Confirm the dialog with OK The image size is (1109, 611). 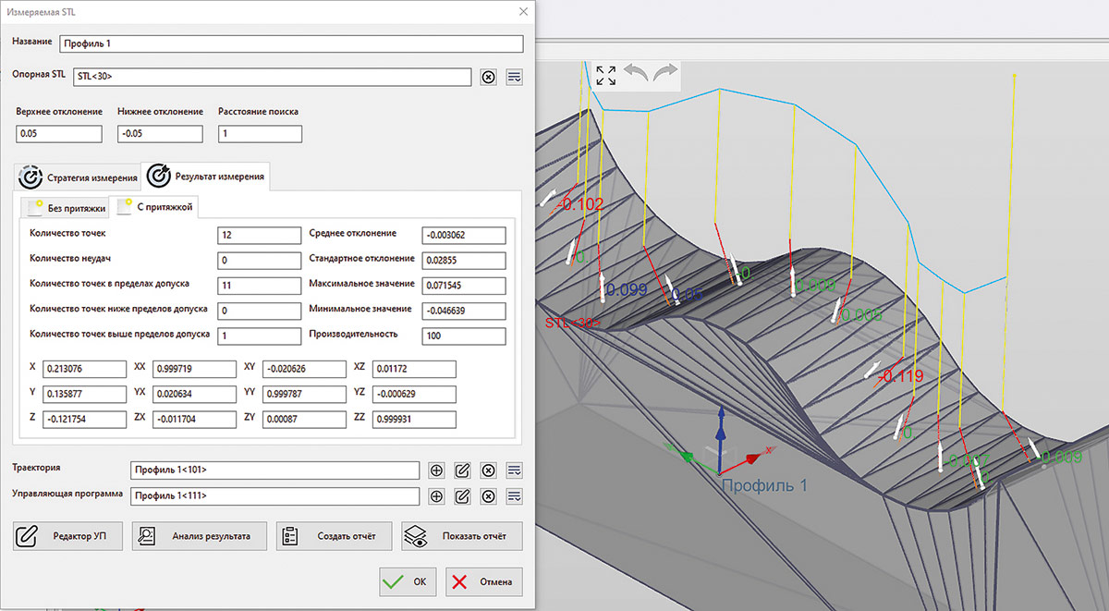coord(408,582)
